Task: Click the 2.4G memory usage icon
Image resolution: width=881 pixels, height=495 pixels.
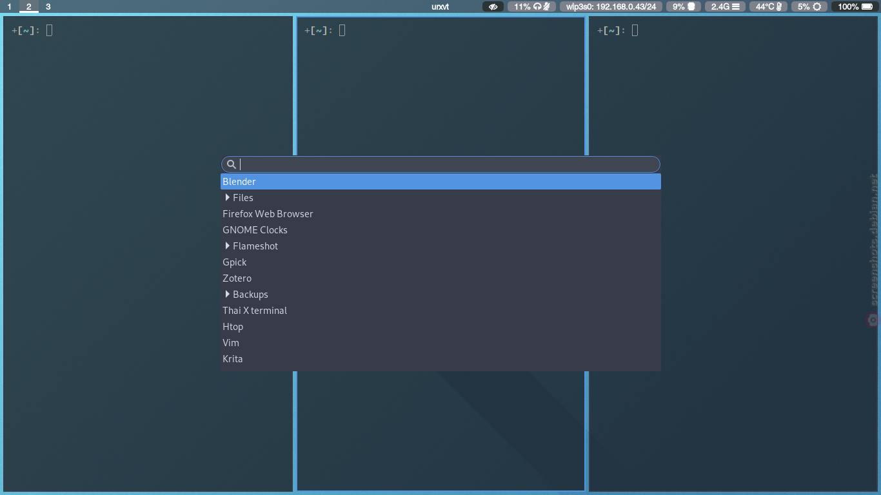Action: click(735, 6)
